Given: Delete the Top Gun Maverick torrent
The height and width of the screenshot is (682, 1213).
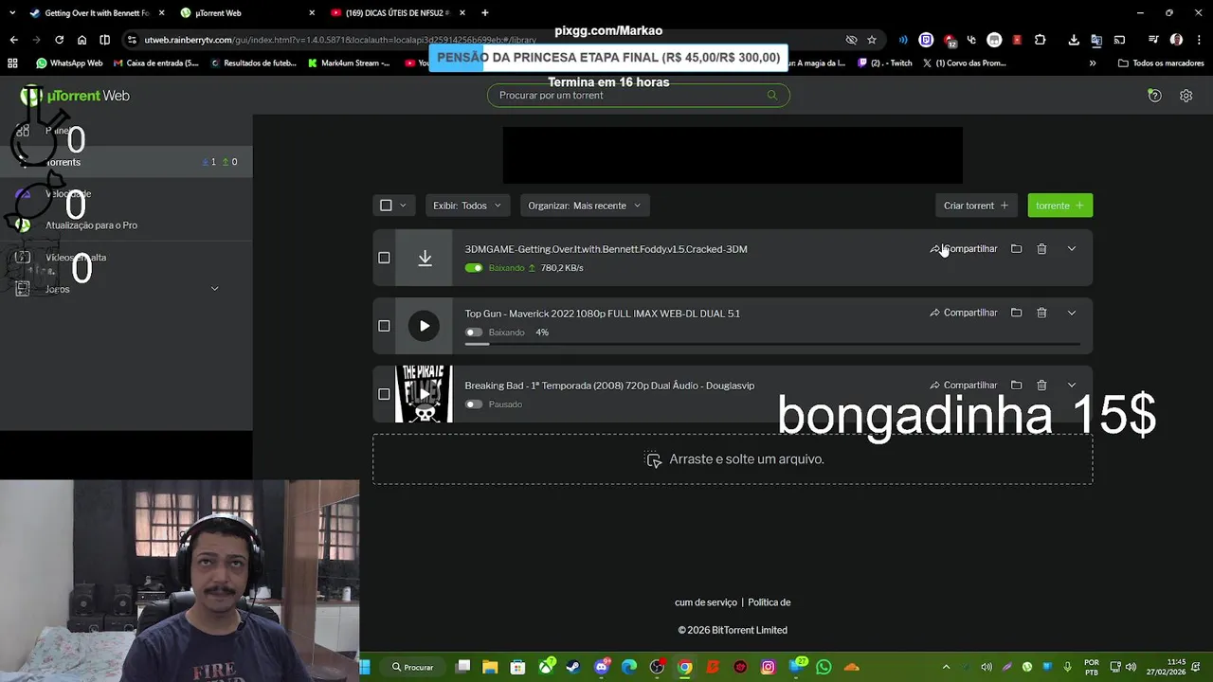Looking at the screenshot, I should [1041, 313].
